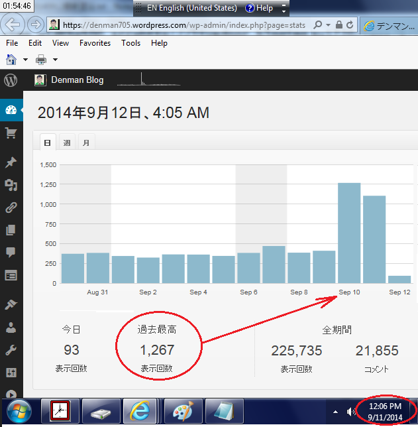Open the File menu
This screenshot has height=427, width=418.
pyautogui.click(x=12, y=43)
